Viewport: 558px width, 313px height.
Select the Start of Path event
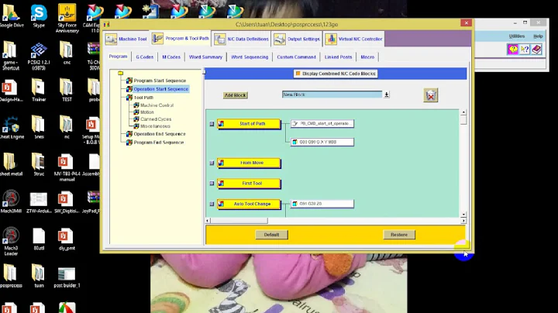[x=249, y=124]
